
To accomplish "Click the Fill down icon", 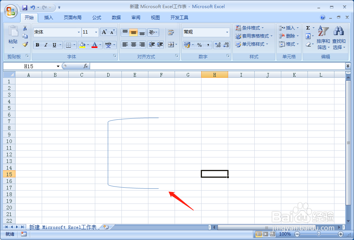I will pos(308,36).
